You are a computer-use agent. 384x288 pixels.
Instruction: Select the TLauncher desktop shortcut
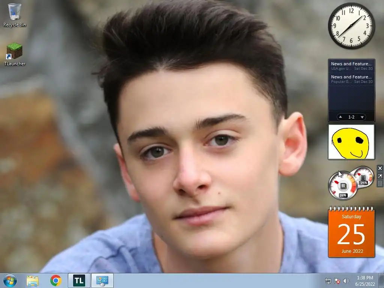(x=15, y=54)
